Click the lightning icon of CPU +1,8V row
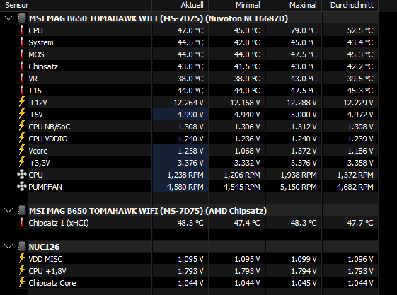The height and width of the screenshot is (295, 397). point(22,270)
